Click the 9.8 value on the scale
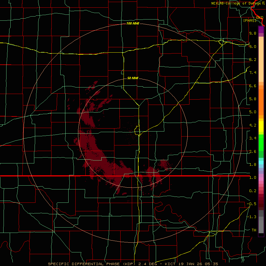The width and height of the screenshot is (266, 266). [253, 33]
